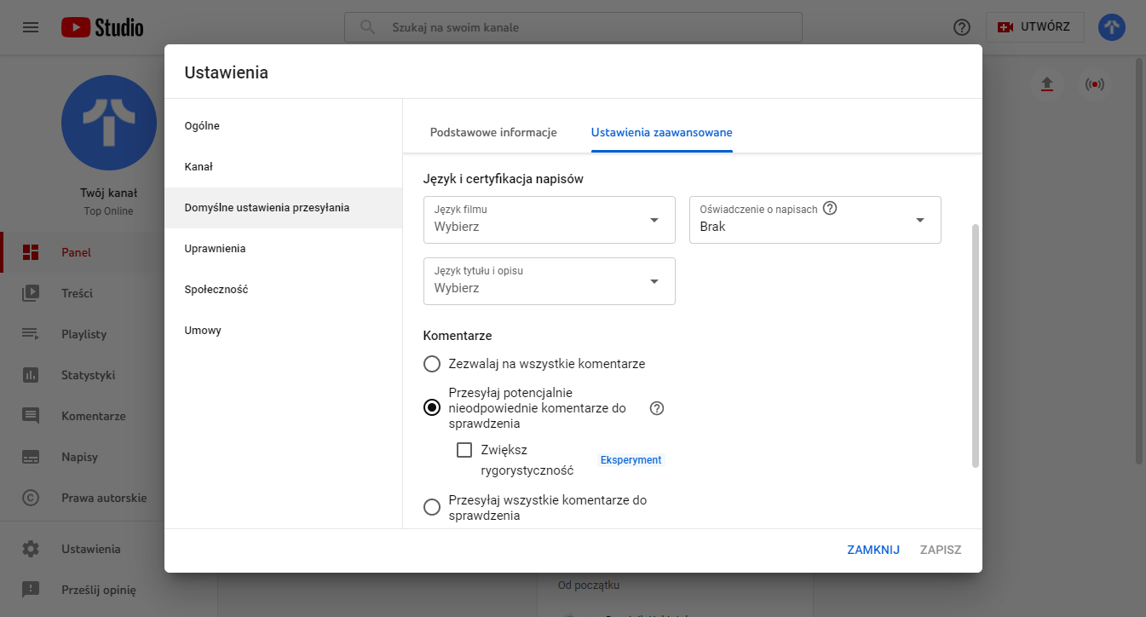Image resolution: width=1146 pixels, height=617 pixels.
Task: Click the UTWÓRZ create button
Action: (1035, 27)
